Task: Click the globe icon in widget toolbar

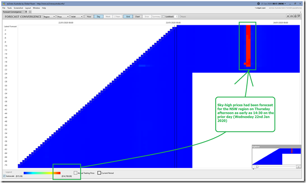Action: pyautogui.click(x=295, y=16)
